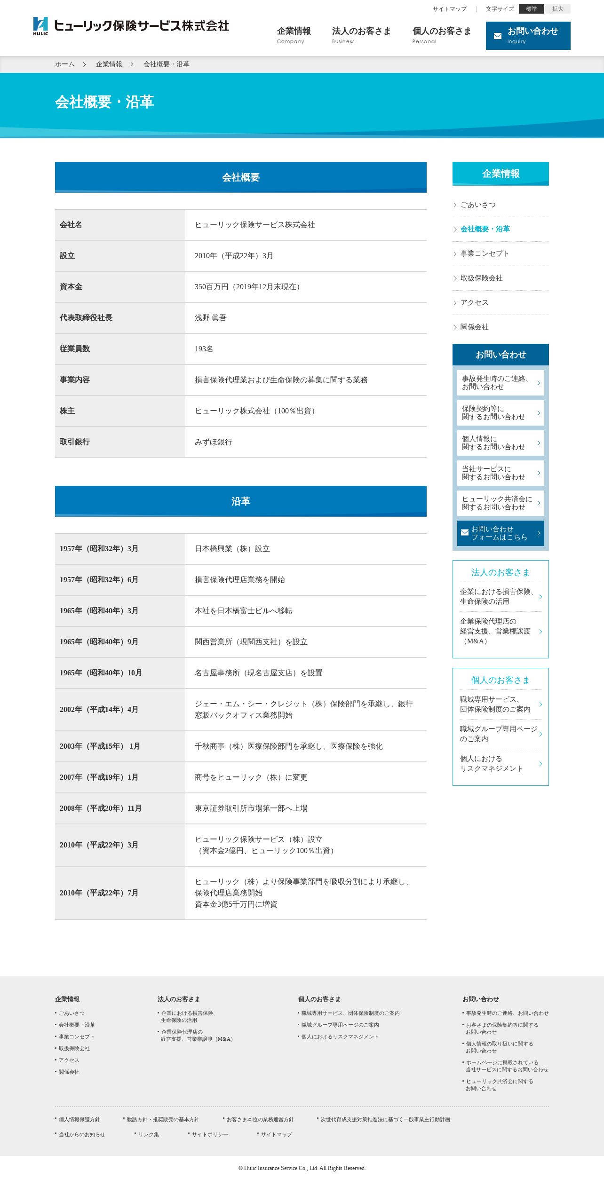Click footer link 会社概要・沿革
This screenshot has height=1195, width=604.
click(x=77, y=1025)
